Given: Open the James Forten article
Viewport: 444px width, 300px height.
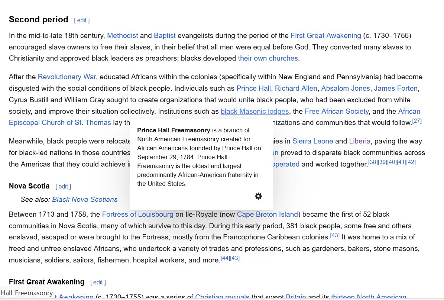Looking at the screenshot, I should (x=396, y=88).
